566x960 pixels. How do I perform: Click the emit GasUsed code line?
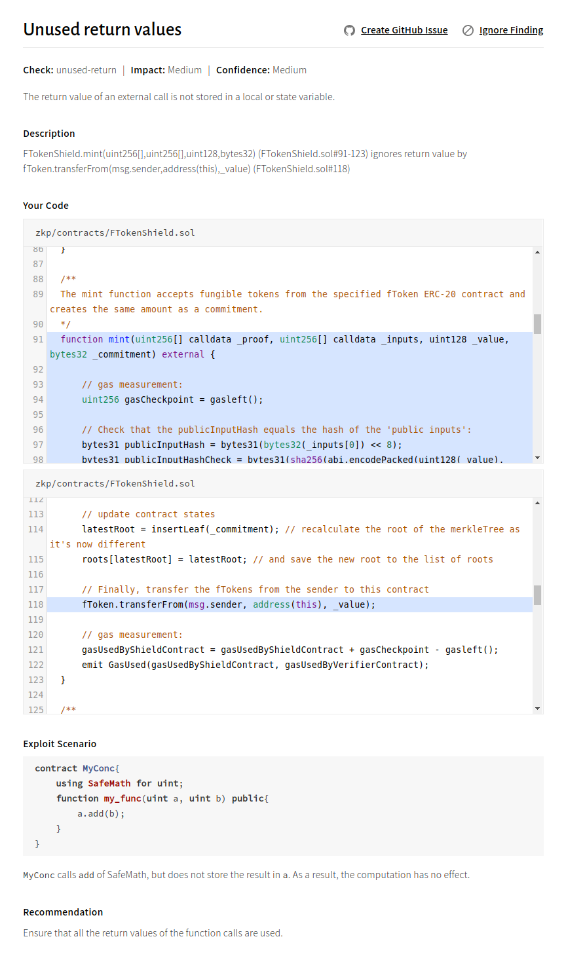click(x=255, y=665)
